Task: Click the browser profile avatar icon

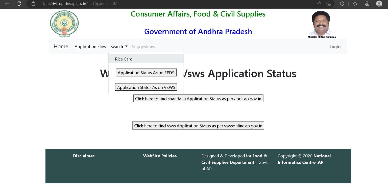Action: pos(379,4)
